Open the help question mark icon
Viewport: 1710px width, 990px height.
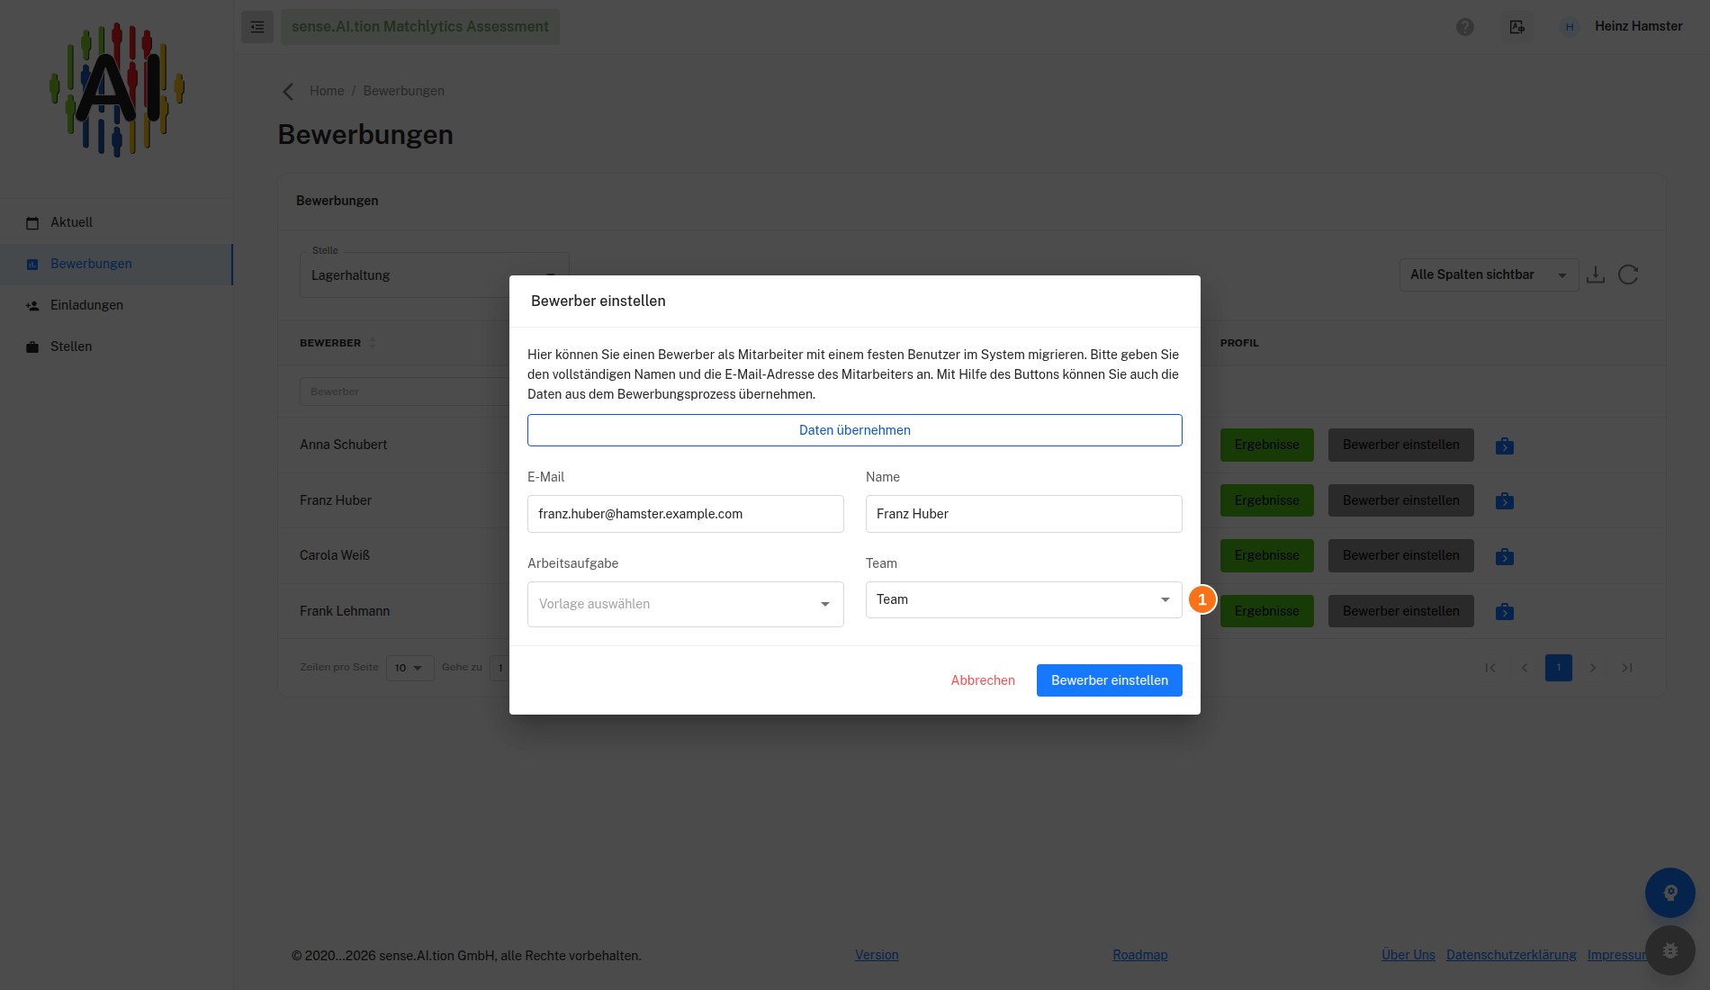pyautogui.click(x=1465, y=27)
